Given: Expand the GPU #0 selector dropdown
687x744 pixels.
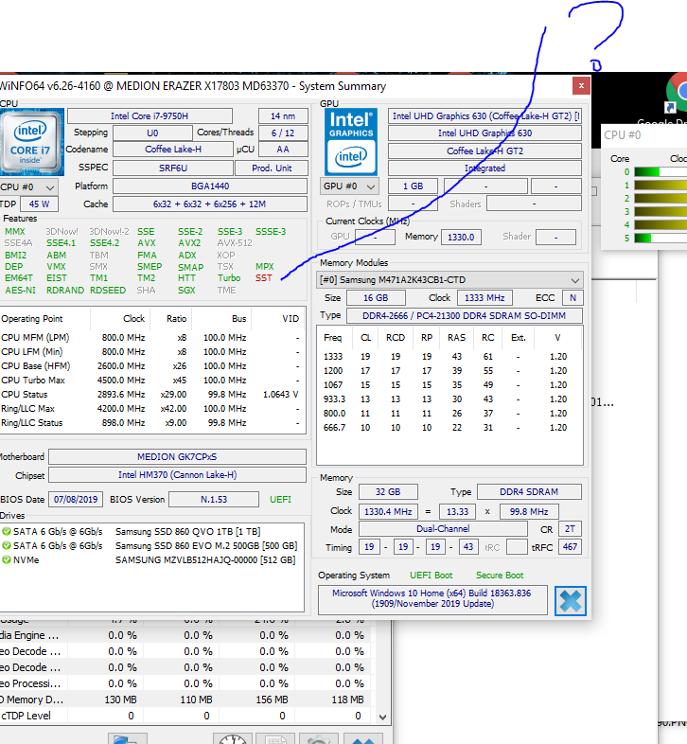Looking at the screenshot, I should pyautogui.click(x=350, y=186).
